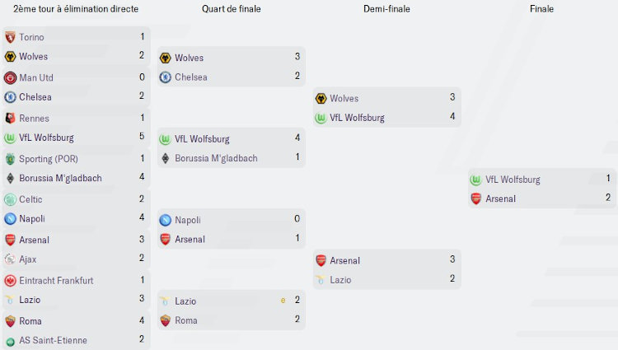The width and height of the screenshot is (618, 350).
Task: Click the AS Saint-Etienne club badge
Action: click(10, 340)
